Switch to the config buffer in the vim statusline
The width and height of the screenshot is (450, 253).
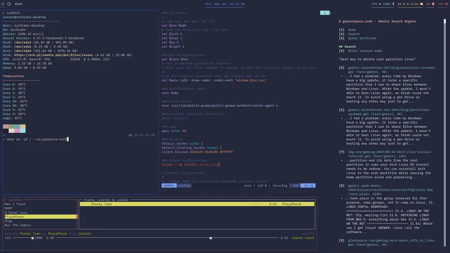click(184, 185)
